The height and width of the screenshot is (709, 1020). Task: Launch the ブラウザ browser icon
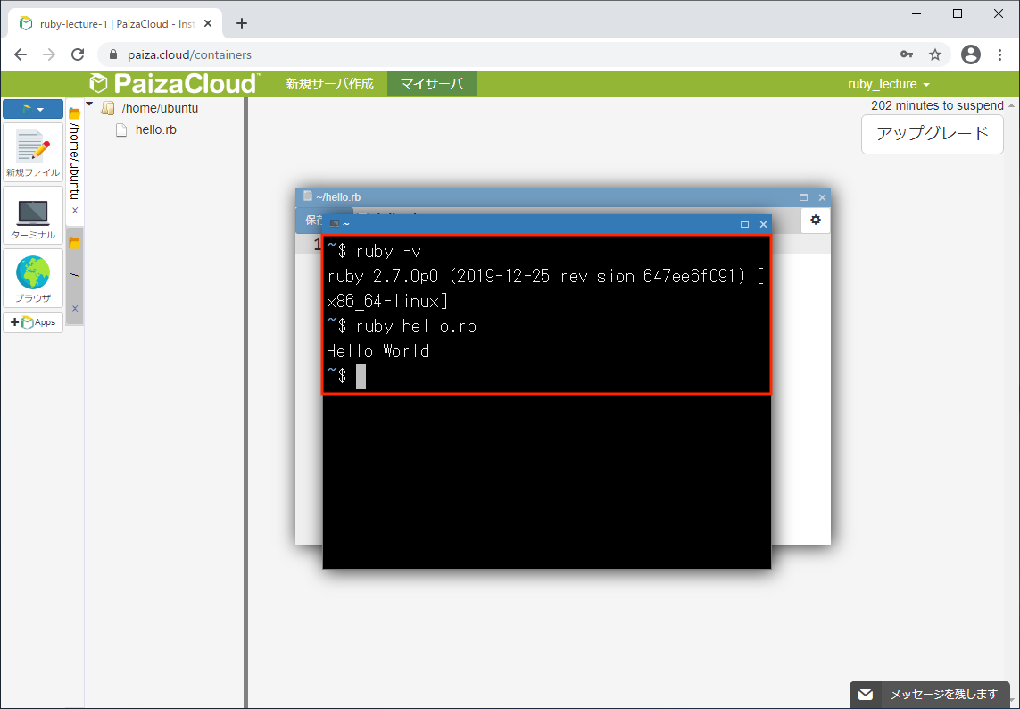[33, 279]
